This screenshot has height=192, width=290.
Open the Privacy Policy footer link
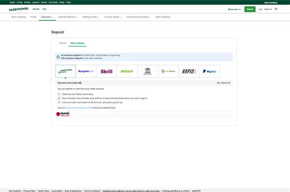(29, 191)
